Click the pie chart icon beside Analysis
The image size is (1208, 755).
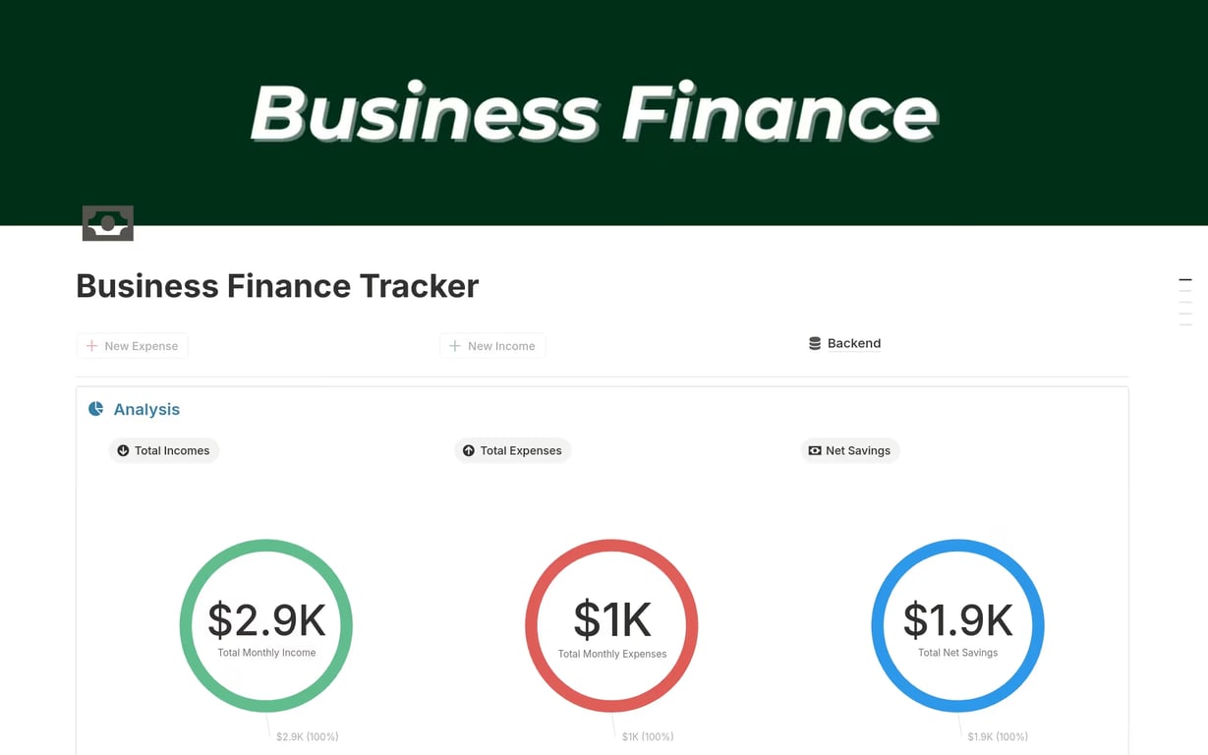click(96, 409)
